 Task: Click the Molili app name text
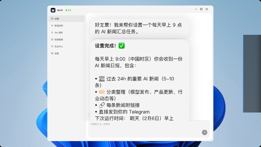click(60, 10)
